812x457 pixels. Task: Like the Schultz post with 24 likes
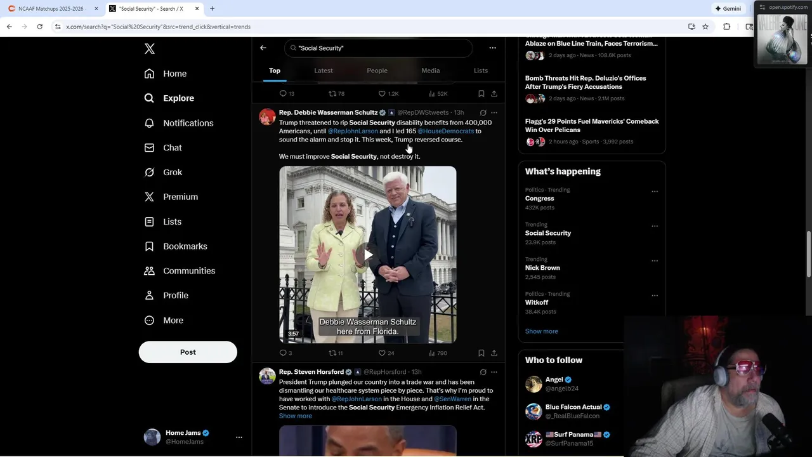[x=386, y=353]
